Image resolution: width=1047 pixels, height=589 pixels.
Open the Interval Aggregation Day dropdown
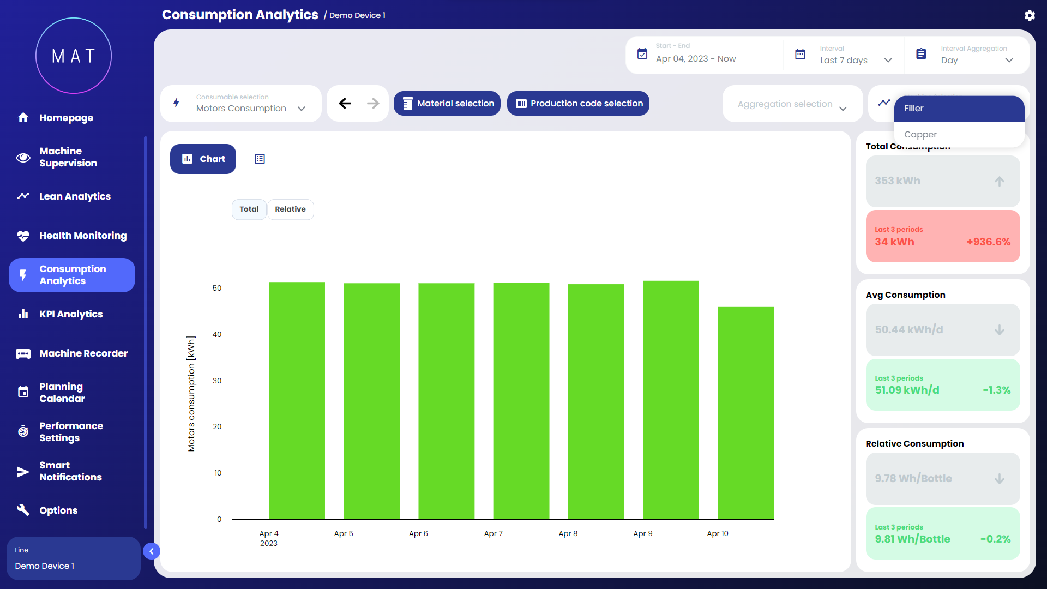[x=977, y=60]
